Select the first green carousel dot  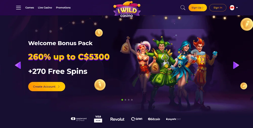click(122, 100)
